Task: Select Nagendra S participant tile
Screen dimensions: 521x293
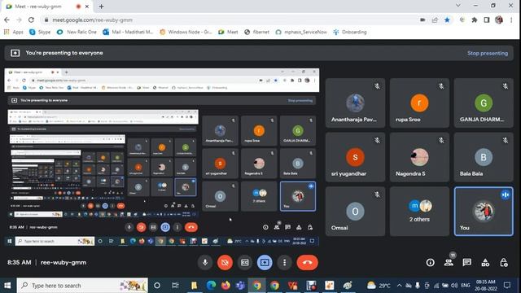Action: [419, 157]
